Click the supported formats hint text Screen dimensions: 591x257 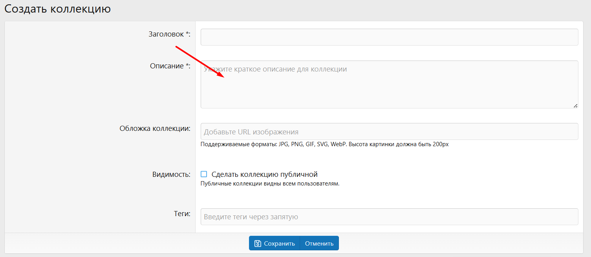pyautogui.click(x=324, y=144)
